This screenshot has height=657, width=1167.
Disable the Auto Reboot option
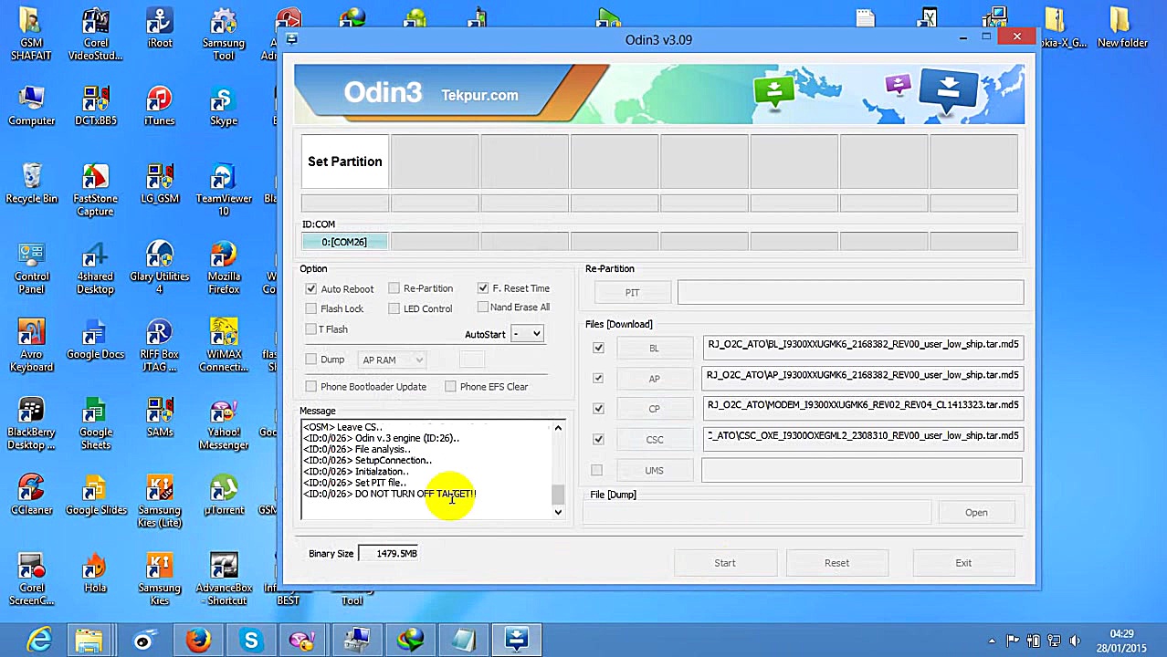pyautogui.click(x=311, y=288)
